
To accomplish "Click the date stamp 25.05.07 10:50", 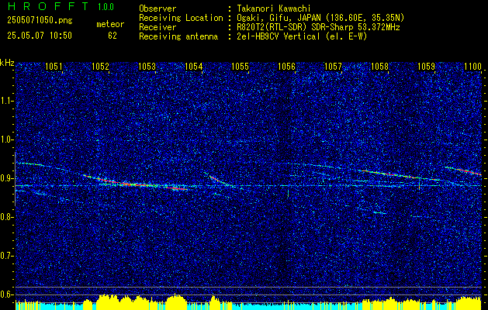I will coord(40,36).
